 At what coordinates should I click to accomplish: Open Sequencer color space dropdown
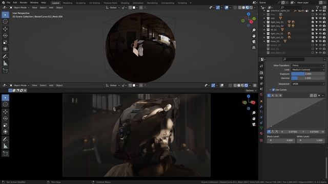tap(308, 84)
